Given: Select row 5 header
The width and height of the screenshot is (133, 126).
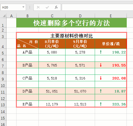Looking at the screenshot, I should (x=3, y=52).
